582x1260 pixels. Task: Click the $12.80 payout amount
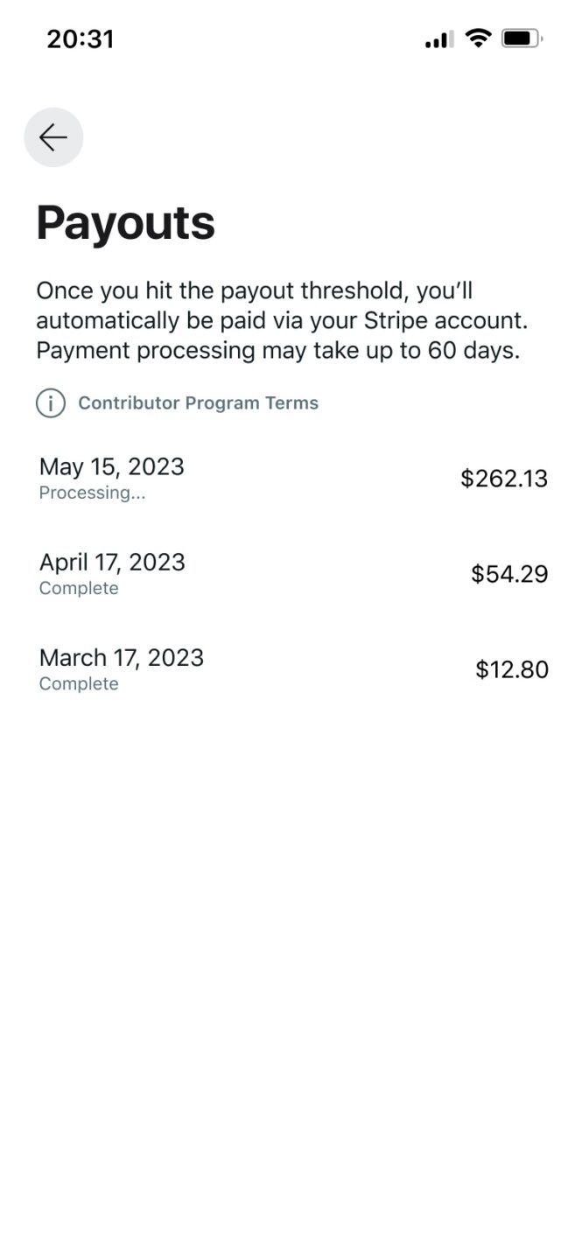pos(511,669)
